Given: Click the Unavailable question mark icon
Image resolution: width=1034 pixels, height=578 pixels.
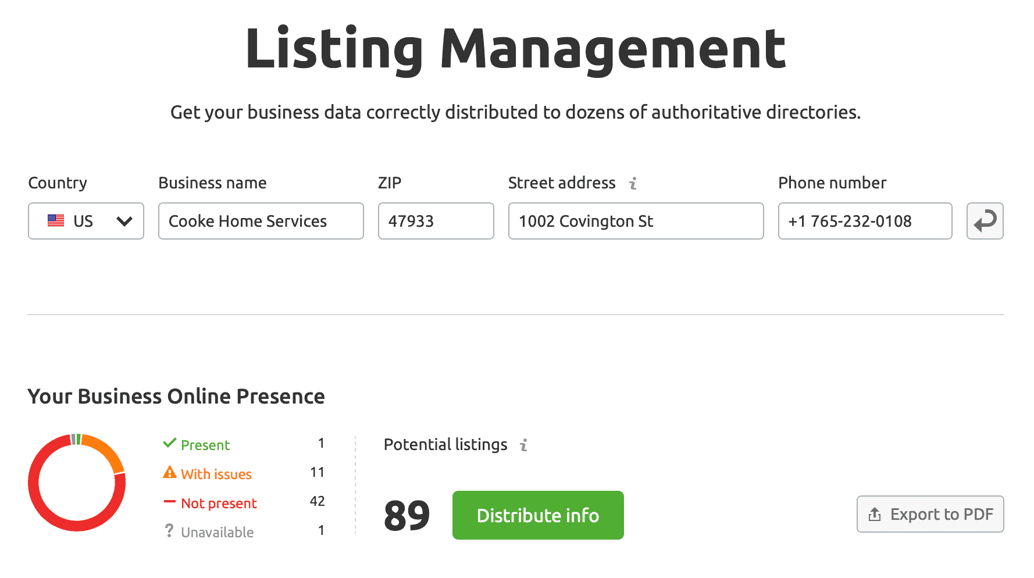Looking at the screenshot, I should coord(169,530).
